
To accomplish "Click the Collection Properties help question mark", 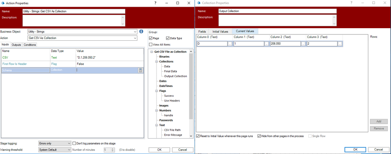I will (x=351, y=3).
